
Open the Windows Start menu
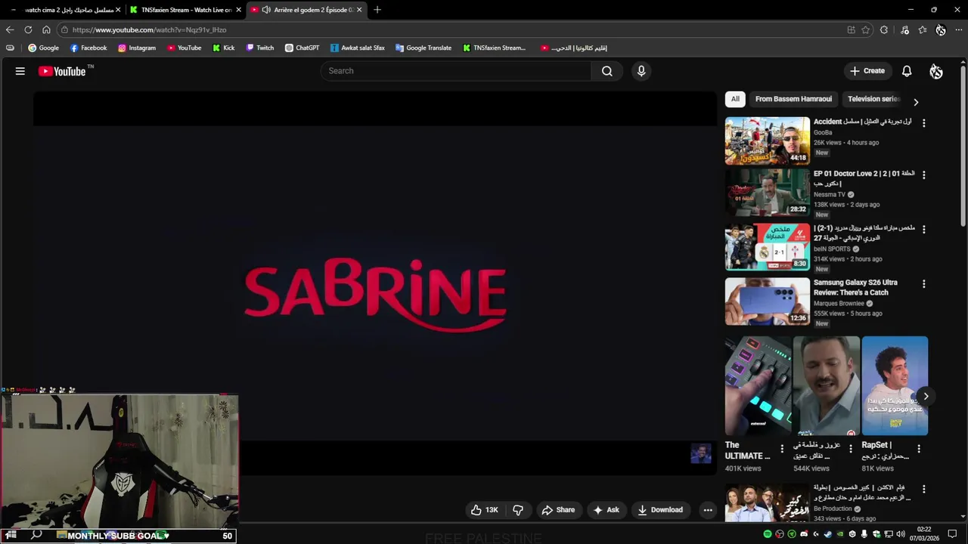point(11,535)
